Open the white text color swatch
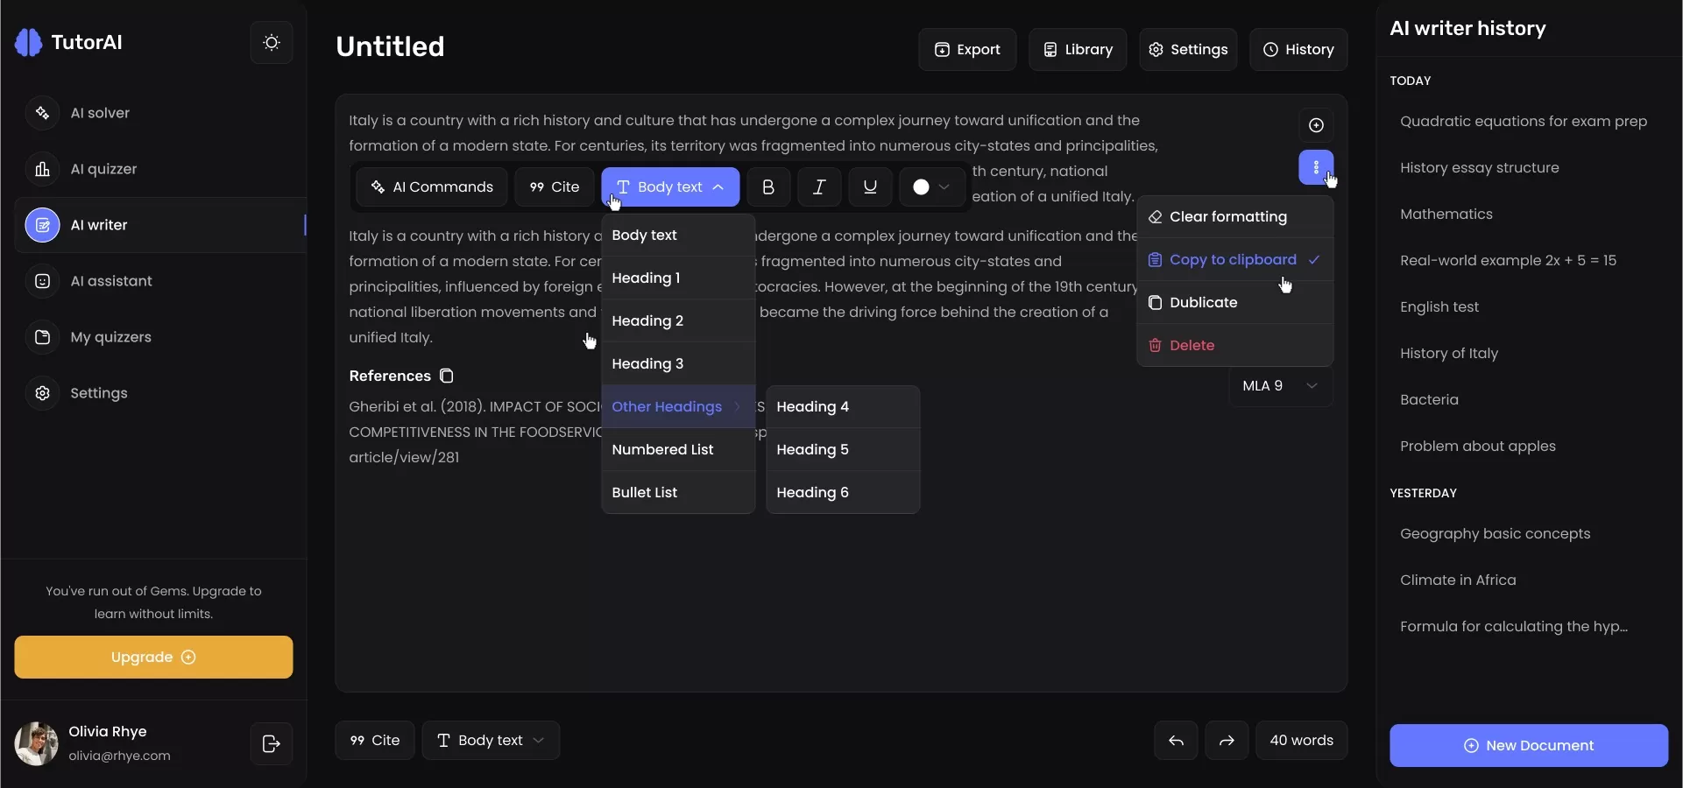The image size is (1683, 788). (x=930, y=187)
